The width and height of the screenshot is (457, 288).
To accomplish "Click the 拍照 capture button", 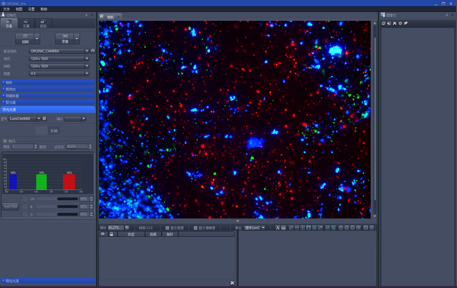I will 25,39.
